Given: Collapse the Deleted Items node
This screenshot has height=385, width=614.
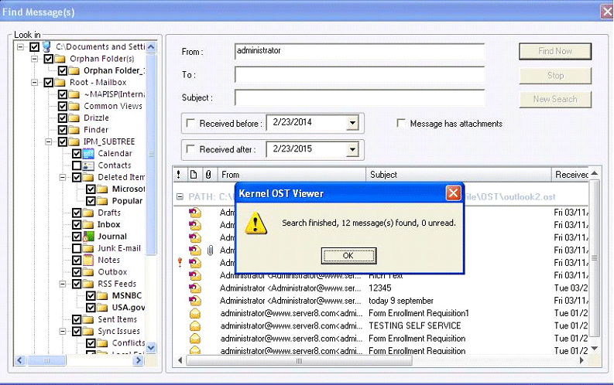Looking at the screenshot, I should [x=63, y=178].
